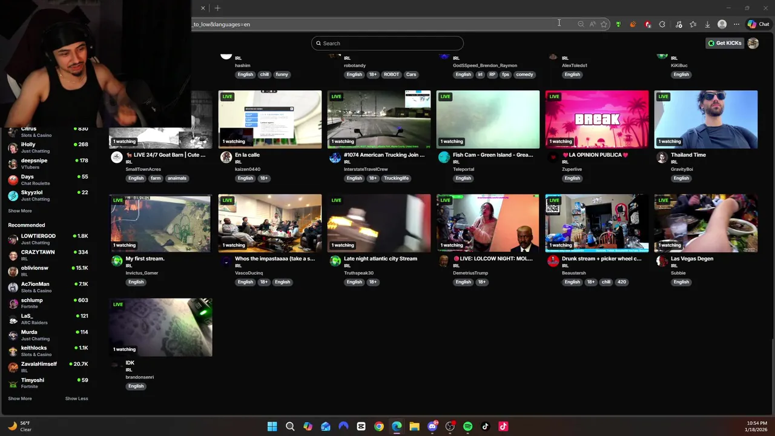Open the American Trucking stream thumbnail
Image resolution: width=775 pixels, height=436 pixels.
pos(378,119)
